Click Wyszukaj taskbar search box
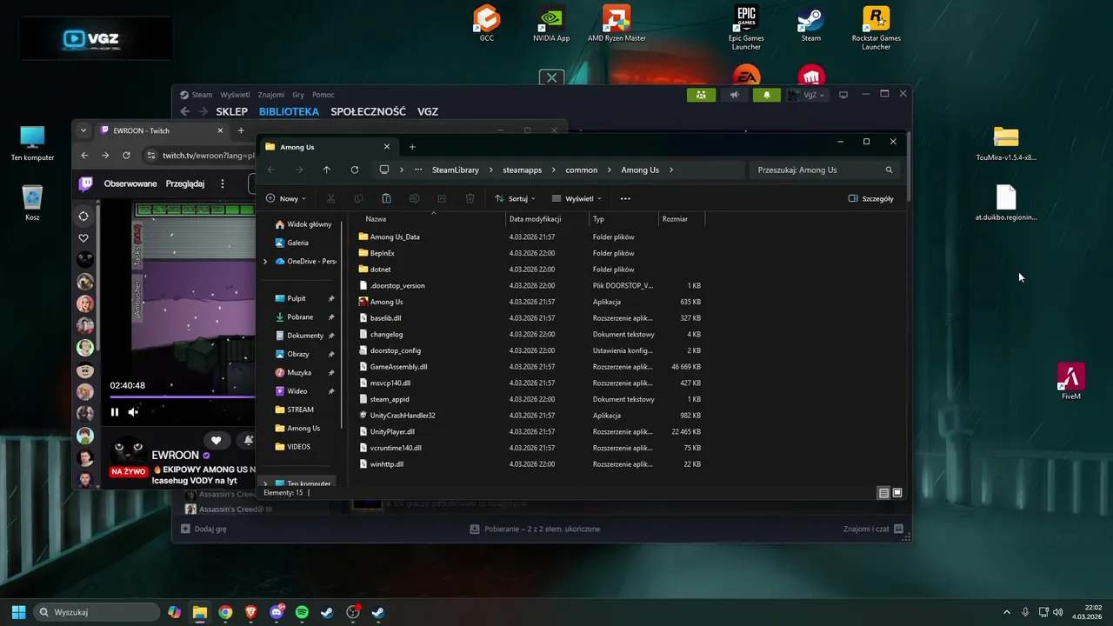This screenshot has width=1113, height=626. click(96, 612)
